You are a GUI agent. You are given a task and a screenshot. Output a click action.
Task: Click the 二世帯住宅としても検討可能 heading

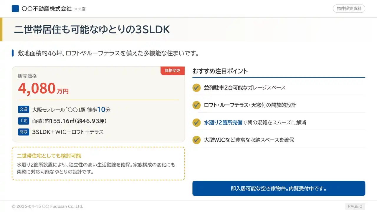coord(49,156)
